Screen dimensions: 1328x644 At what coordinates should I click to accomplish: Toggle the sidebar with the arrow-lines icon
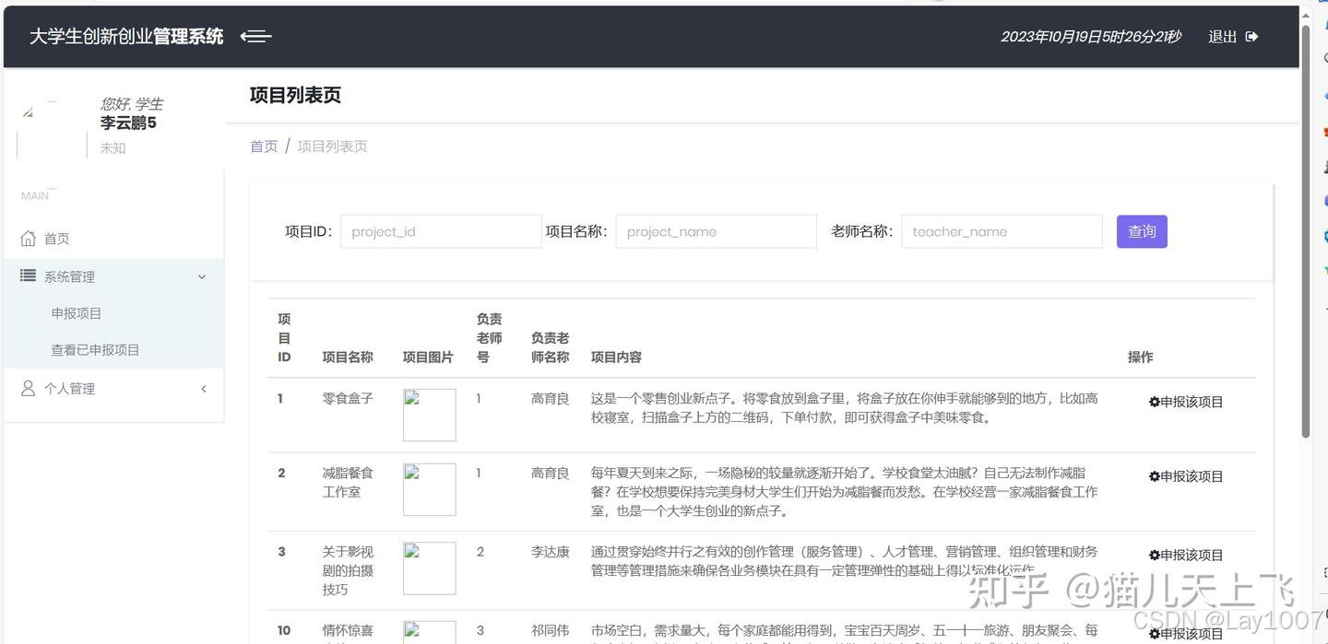pyautogui.click(x=255, y=36)
